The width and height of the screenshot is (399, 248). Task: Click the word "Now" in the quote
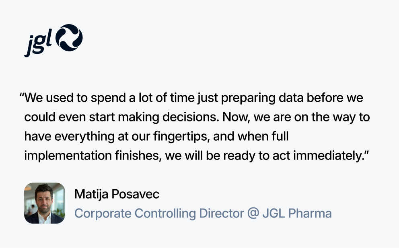coord(236,117)
